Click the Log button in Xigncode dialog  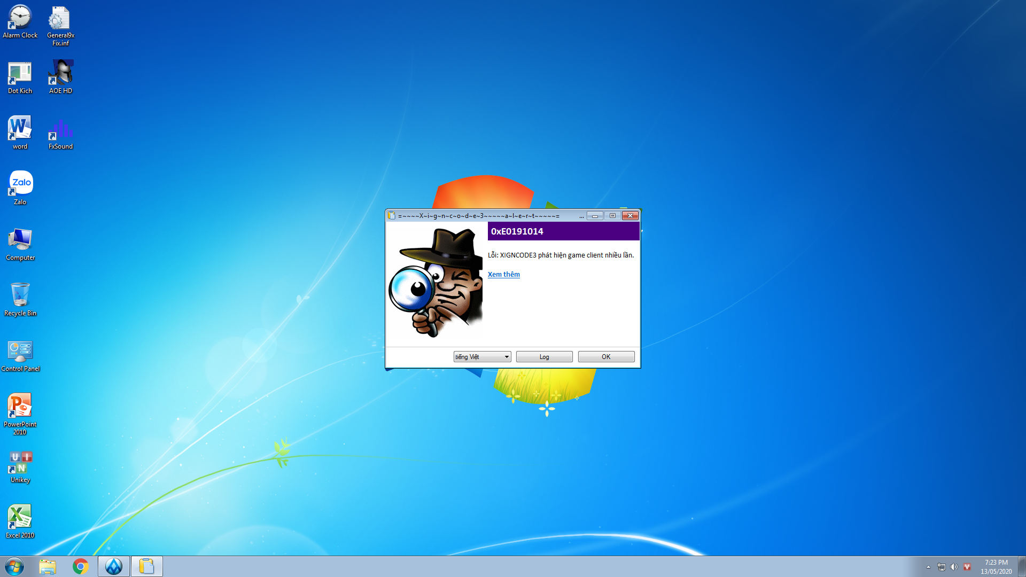(x=544, y=357)
